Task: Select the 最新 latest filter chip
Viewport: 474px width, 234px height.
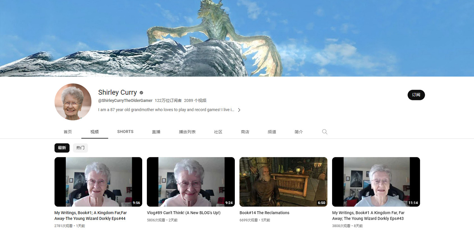Action: pos(62,148)
